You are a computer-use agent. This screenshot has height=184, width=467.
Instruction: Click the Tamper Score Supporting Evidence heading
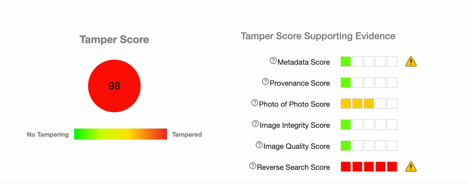(x=318, y=36)
